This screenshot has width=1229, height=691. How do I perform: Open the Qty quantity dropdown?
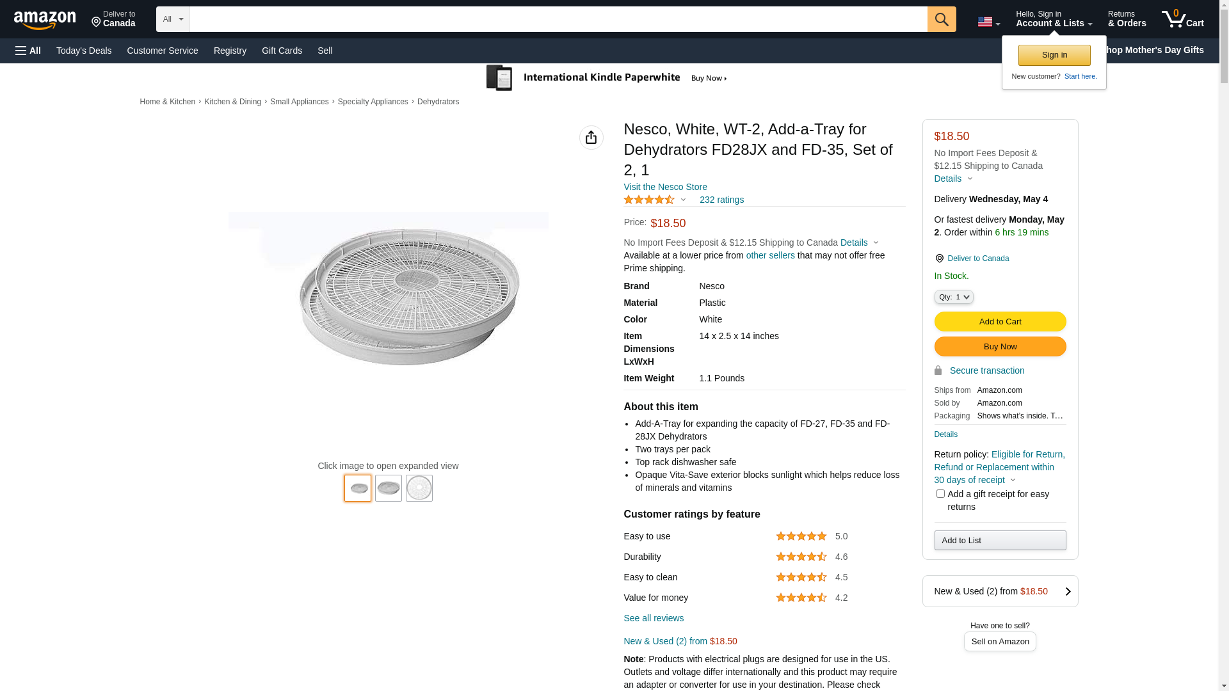pyautogui.click(x=953, y=297)
